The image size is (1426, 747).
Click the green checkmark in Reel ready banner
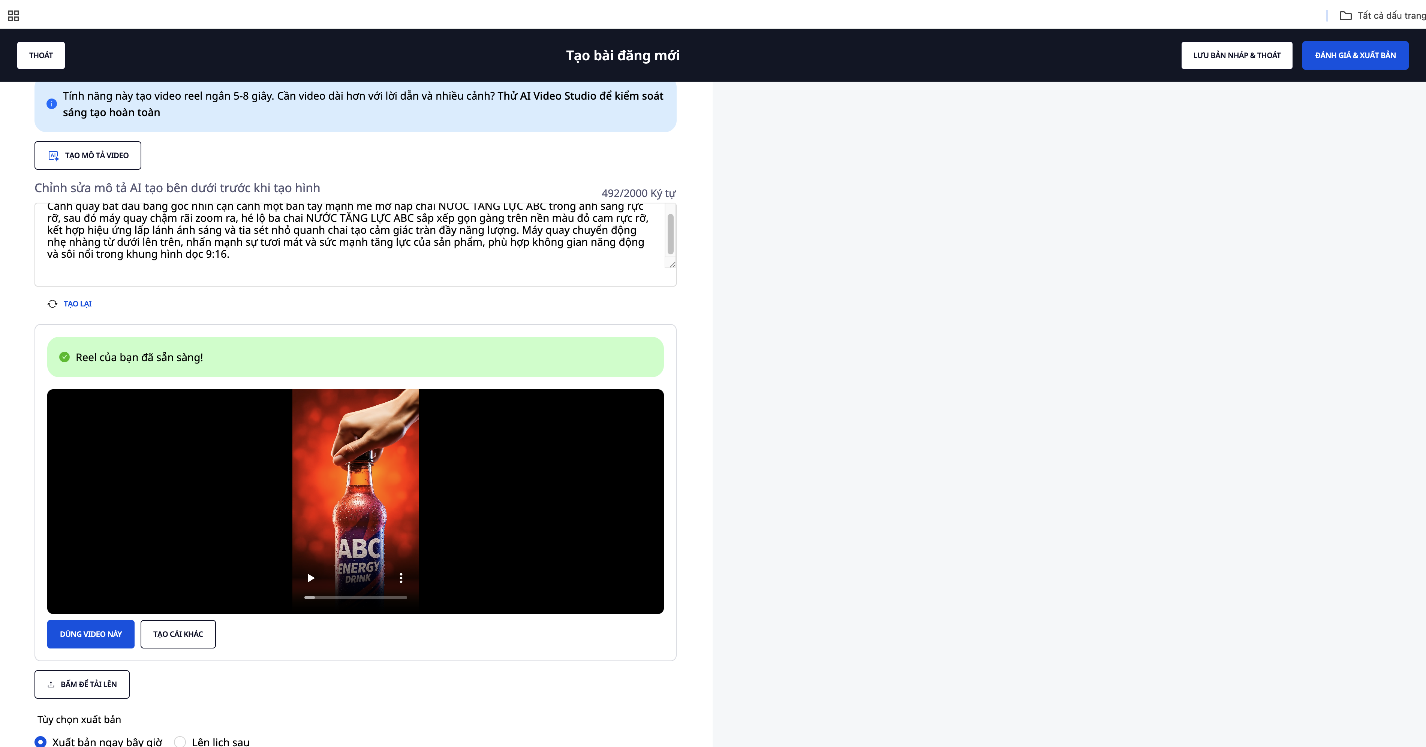coord(65,357)
